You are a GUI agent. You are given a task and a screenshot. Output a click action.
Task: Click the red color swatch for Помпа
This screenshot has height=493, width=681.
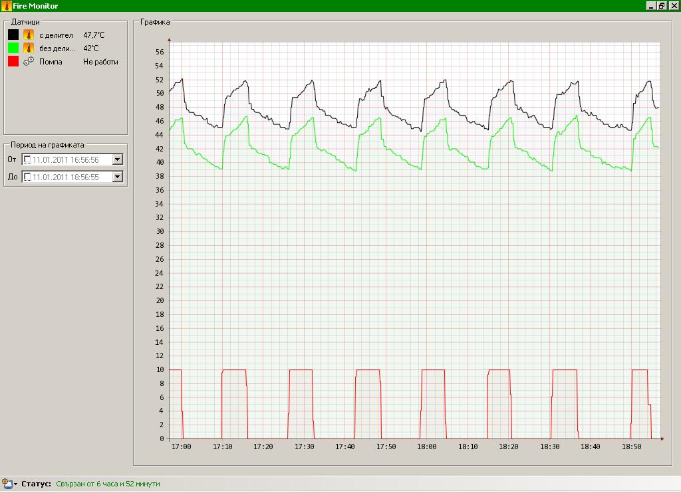click(13, 62)
